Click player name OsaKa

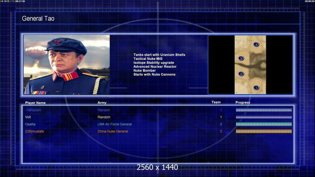(x=30, y=124)
